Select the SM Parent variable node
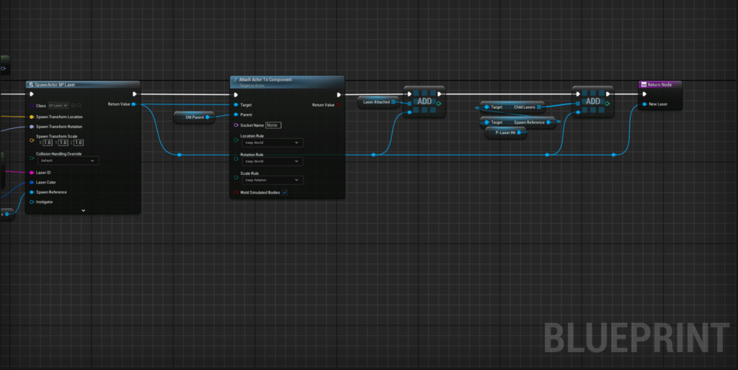Screen dimensions: 738x370 coord(194,117)
